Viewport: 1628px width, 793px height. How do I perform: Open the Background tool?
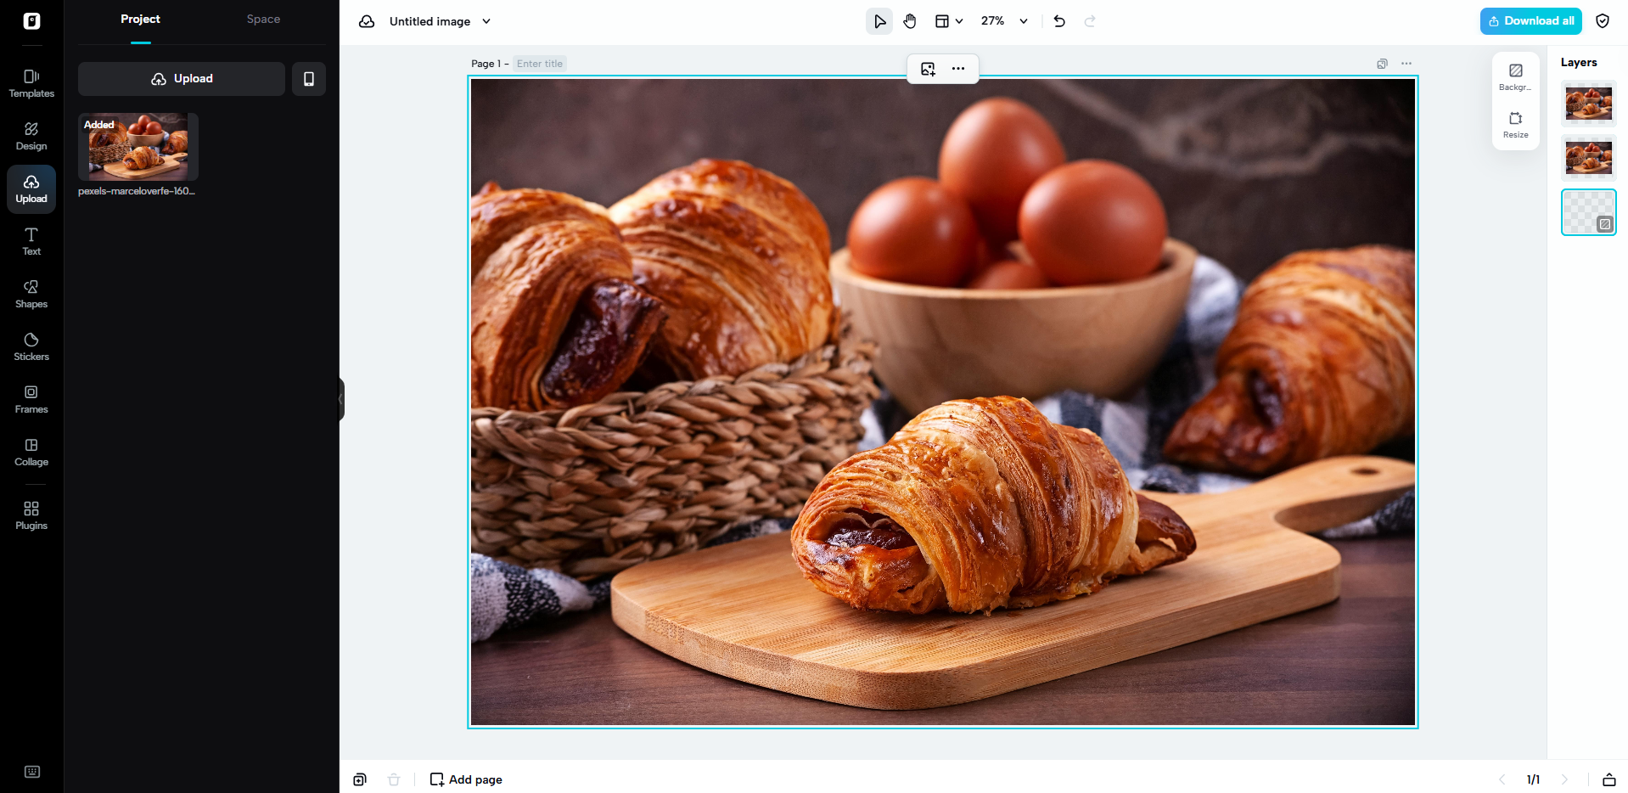(1516, 76)
